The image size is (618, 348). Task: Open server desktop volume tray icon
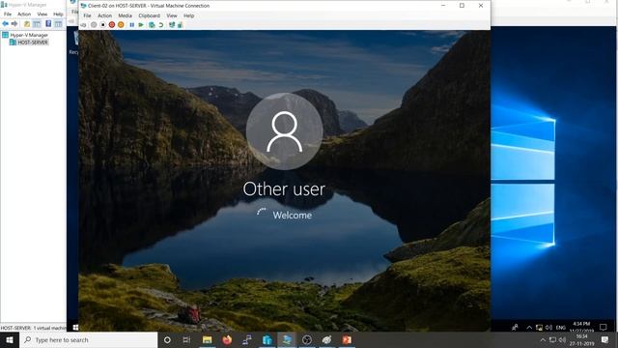click(x=548, y=327)
